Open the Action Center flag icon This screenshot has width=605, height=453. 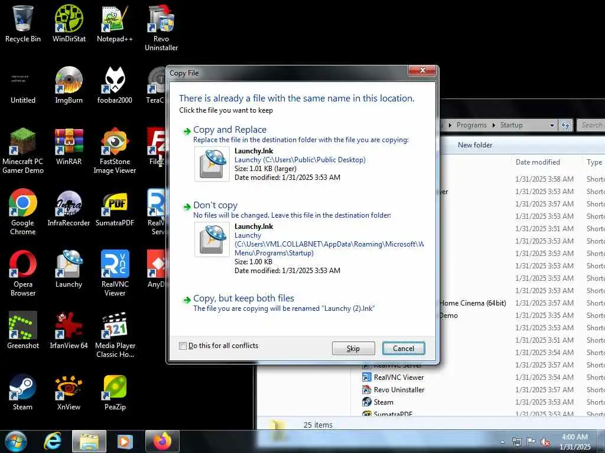click(x=531, y=442)
